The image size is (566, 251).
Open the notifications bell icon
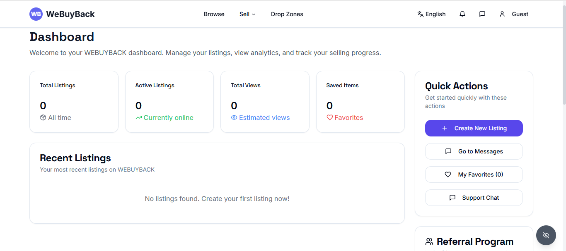click(x=462, y=14)
